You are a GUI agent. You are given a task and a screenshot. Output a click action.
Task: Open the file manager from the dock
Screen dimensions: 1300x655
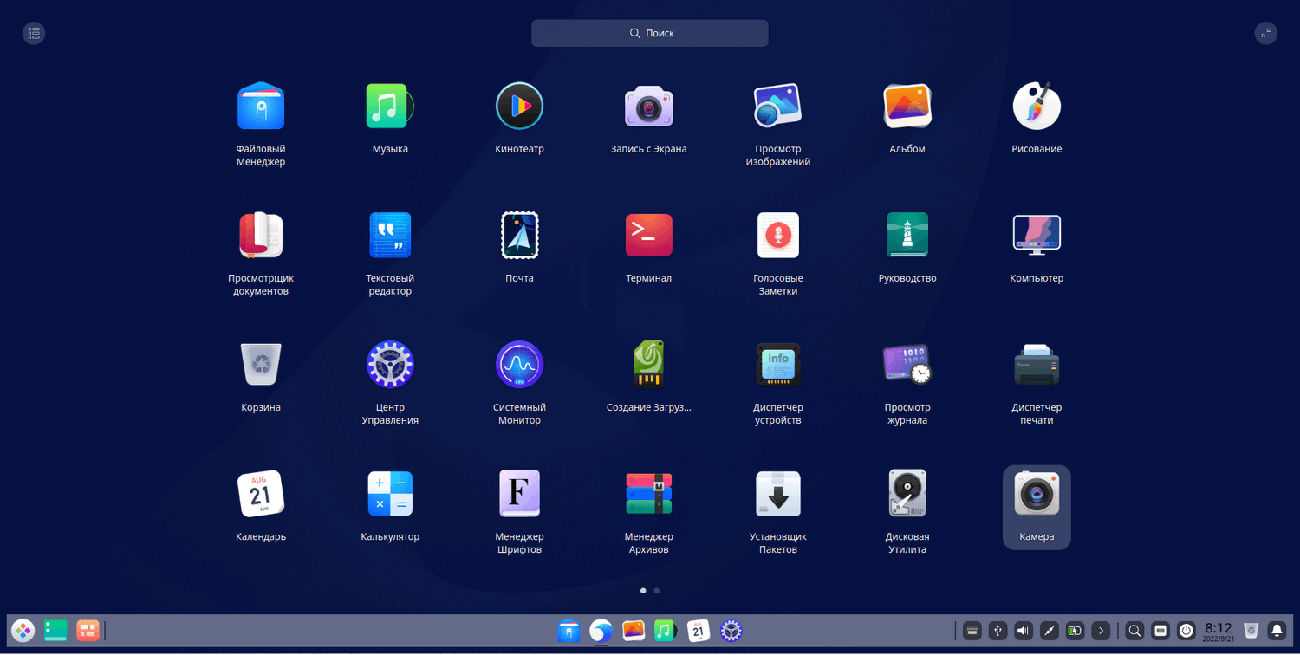569,631
